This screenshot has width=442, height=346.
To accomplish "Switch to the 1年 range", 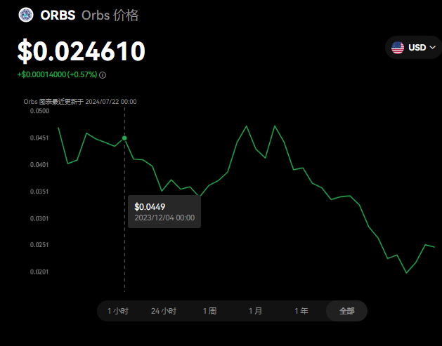I will (301, 311).
